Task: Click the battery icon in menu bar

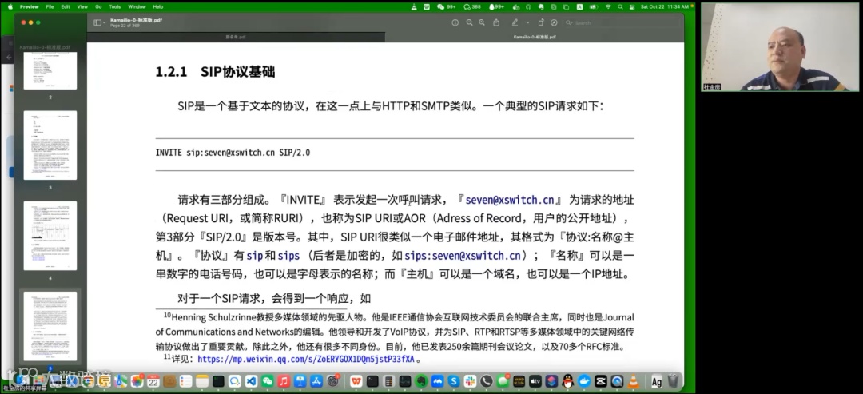Action: pyautogui.click(x=593, y=6)
